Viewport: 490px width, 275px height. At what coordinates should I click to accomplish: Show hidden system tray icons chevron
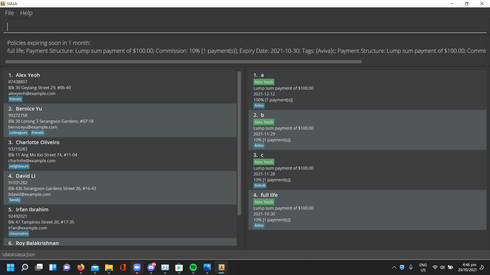394,267
